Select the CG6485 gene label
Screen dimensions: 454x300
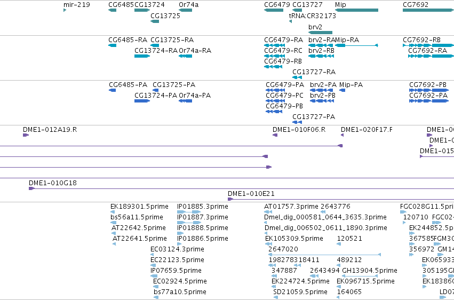[x=121, y=5]
